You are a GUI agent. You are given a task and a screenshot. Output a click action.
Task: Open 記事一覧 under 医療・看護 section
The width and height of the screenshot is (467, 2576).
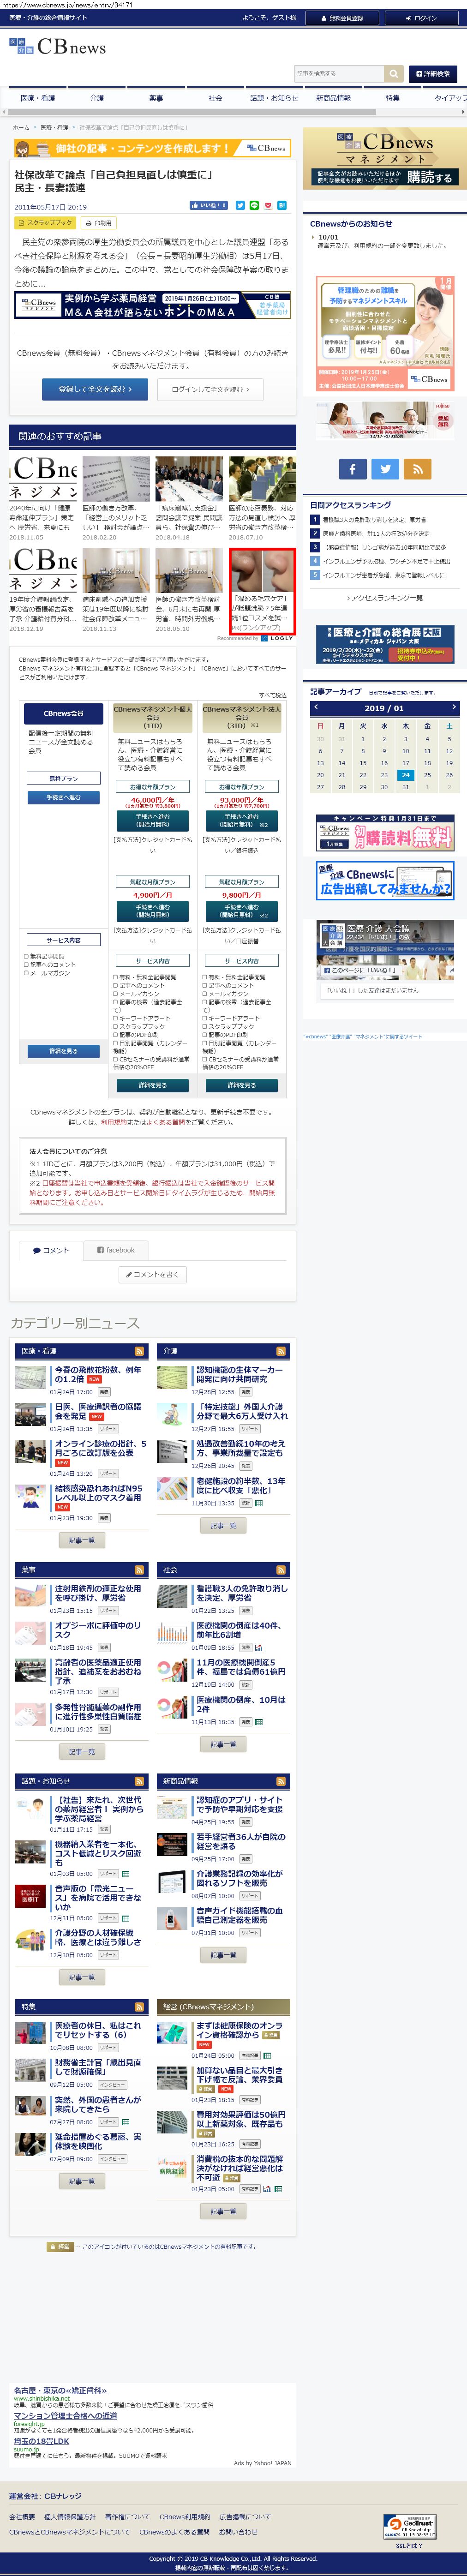point(82,1541)
